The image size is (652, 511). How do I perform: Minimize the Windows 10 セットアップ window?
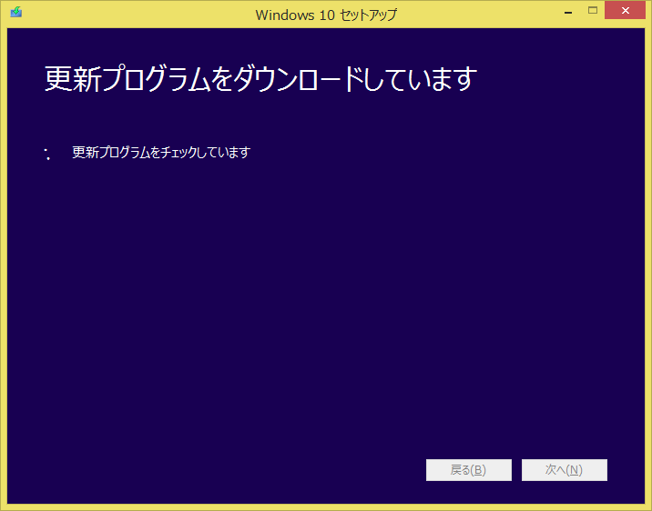[568, 11]
